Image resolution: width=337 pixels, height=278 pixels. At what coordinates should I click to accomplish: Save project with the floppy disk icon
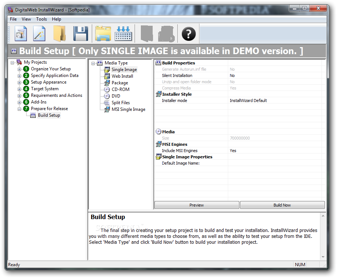coord(81,34)
